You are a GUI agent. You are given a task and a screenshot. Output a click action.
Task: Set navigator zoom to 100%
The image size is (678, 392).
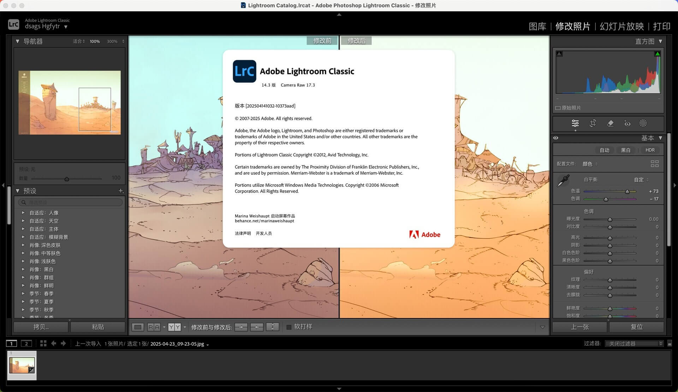tap(95, 41)
